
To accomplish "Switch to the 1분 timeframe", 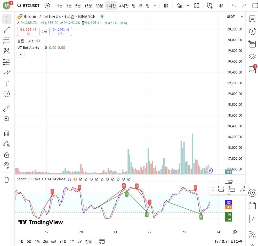I will click(x=60, y=6).
